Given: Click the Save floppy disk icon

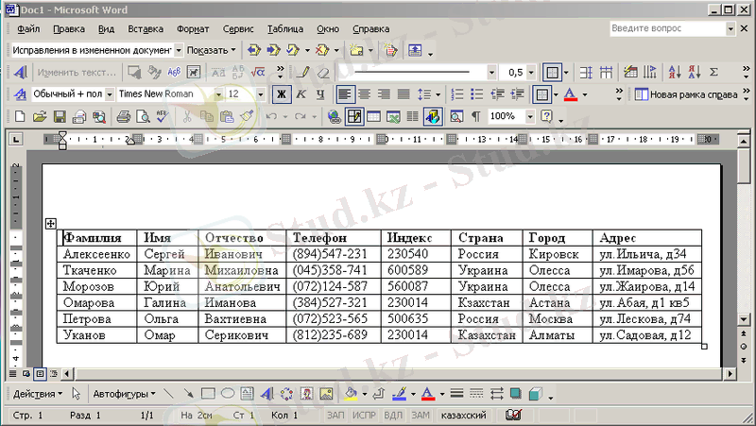Looking at the screenshot, I should 60,117.
